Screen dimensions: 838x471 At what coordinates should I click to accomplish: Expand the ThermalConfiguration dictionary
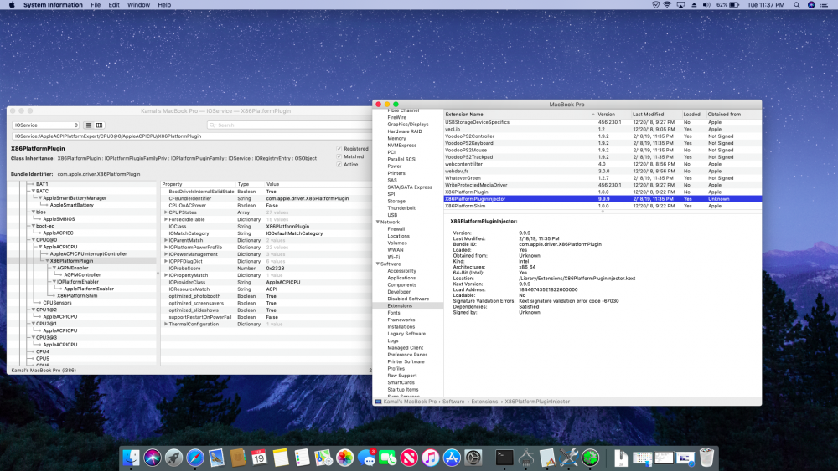(x=166, y=324)
